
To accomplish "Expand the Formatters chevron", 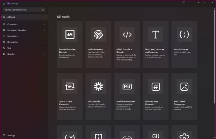I will pyautogui.click(x=45, y=36).
